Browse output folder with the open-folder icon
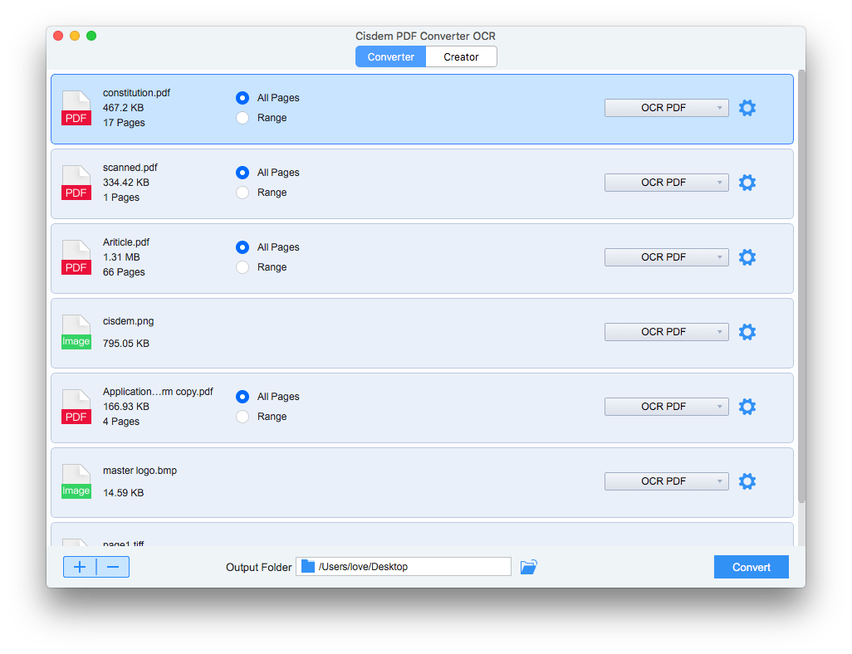The height and width of the screenshot is (654, 852). click(529, 567)
